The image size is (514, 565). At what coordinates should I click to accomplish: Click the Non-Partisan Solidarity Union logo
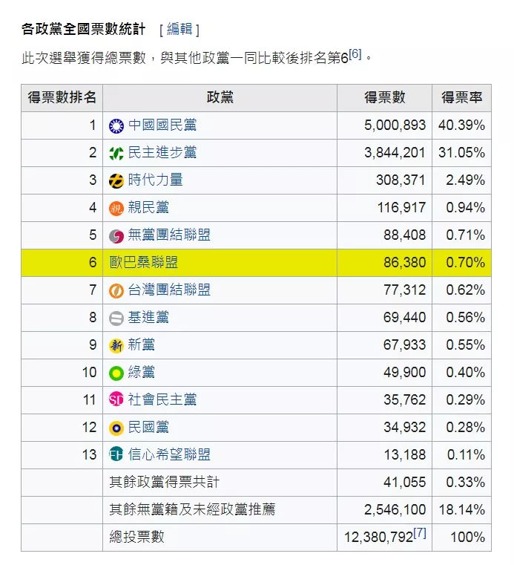(116, 235)
